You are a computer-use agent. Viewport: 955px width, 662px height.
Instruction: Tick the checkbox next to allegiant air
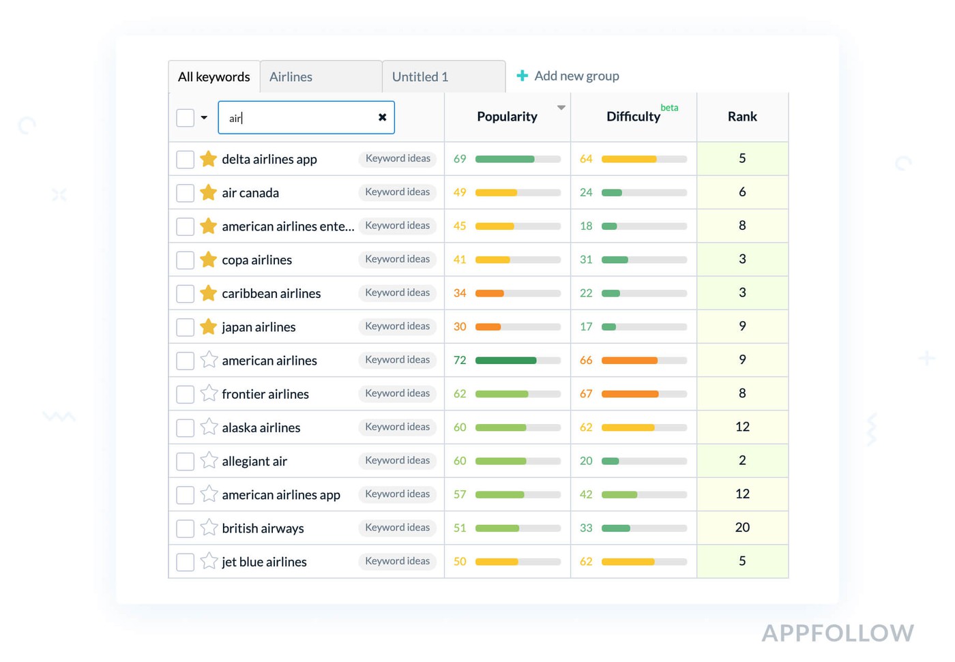pos(185,461)
